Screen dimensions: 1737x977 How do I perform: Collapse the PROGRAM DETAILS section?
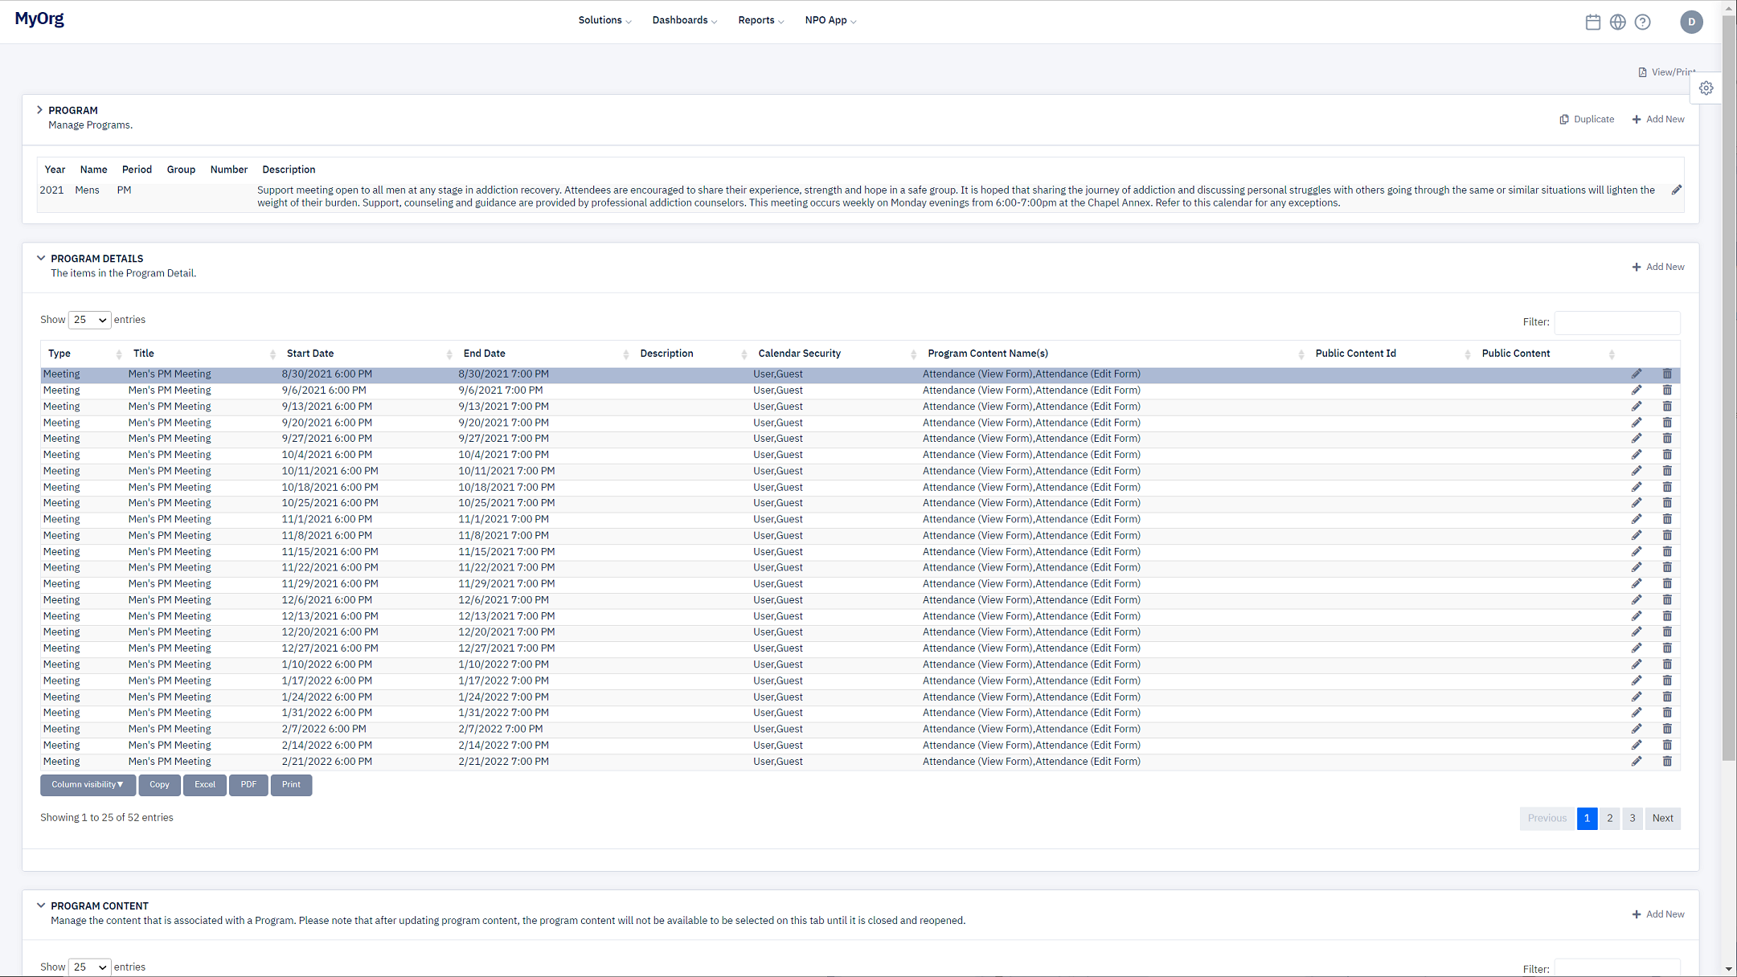(41, 259)
